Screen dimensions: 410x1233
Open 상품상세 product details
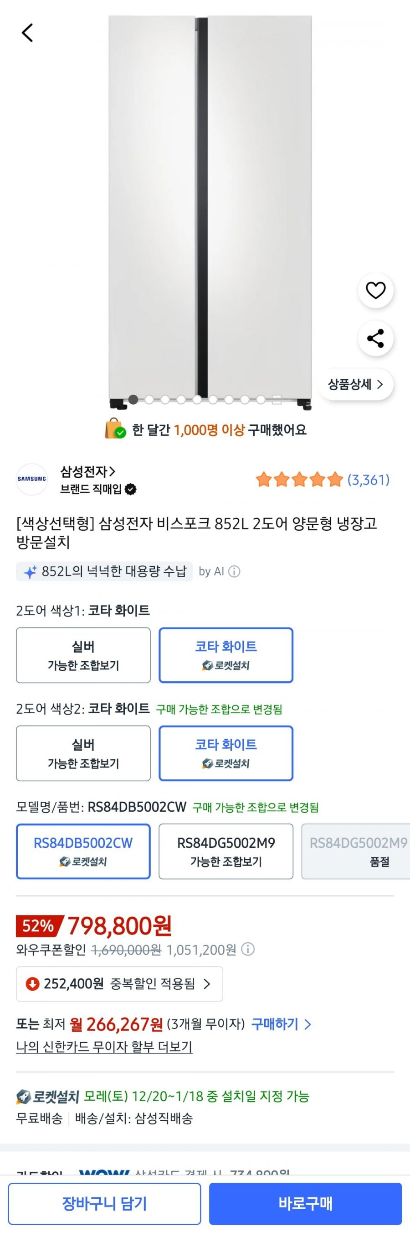point(355,384)
